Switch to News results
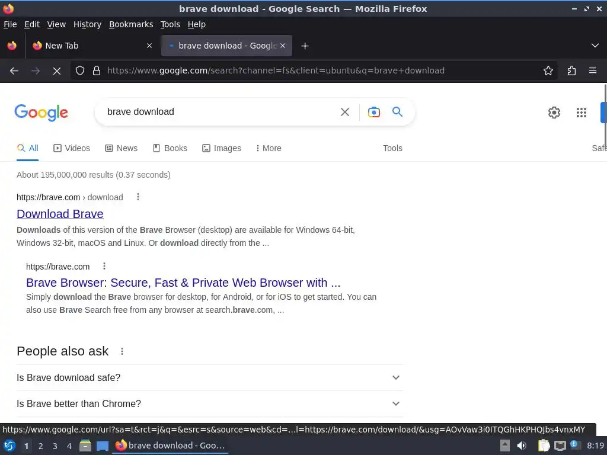Viewport: 607px width, 455px height. 121,148
